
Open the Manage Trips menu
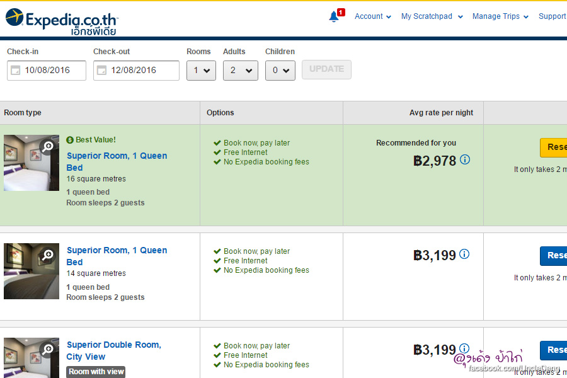(x=500, y=16)
